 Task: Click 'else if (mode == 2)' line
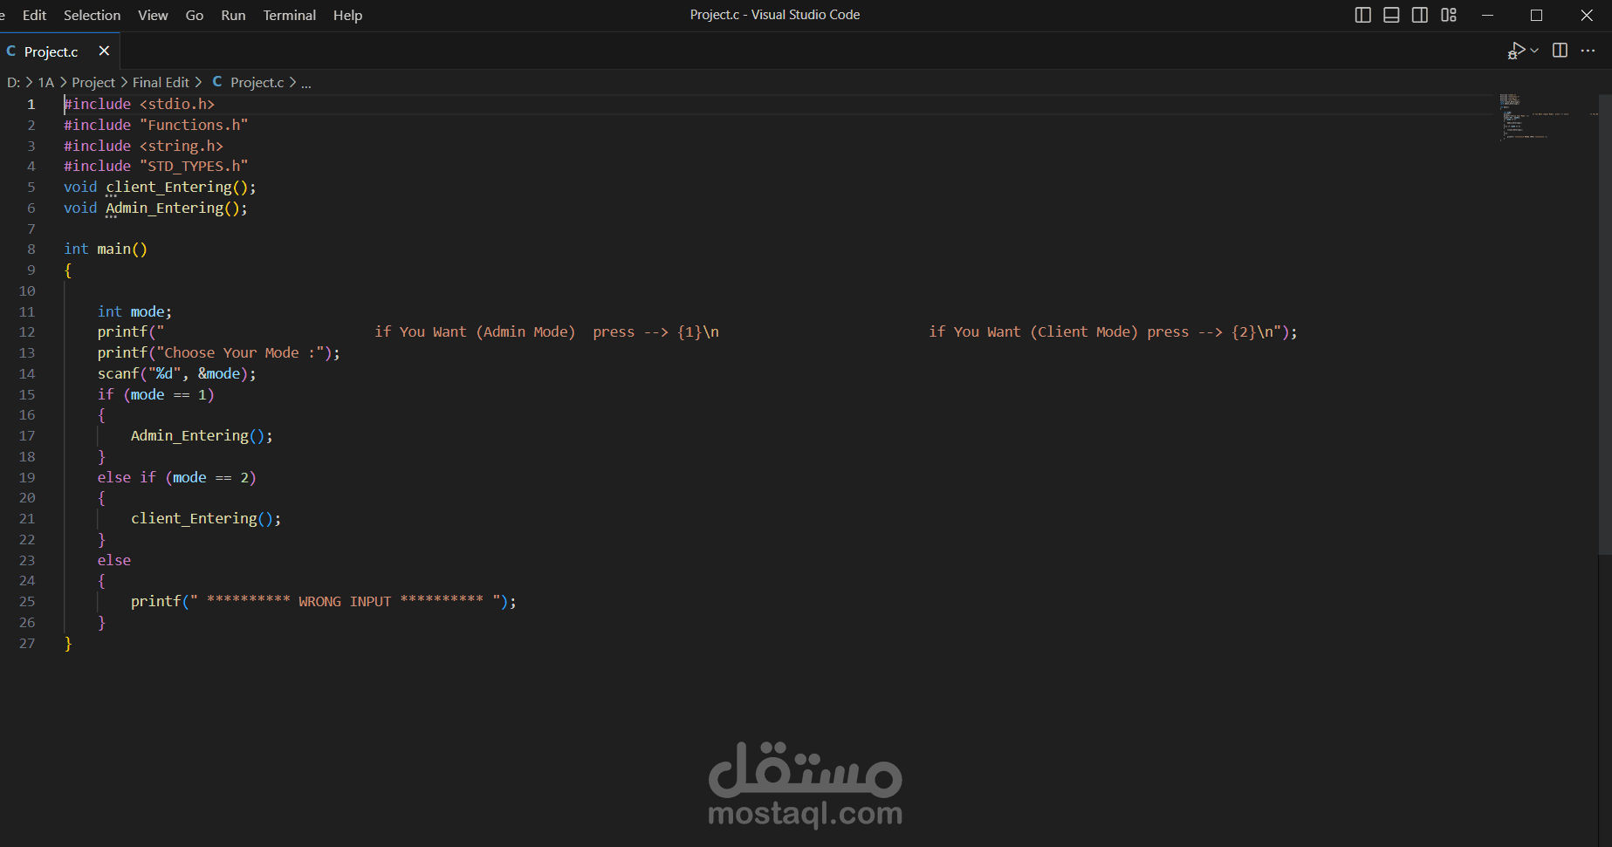[x=176, y=477]
